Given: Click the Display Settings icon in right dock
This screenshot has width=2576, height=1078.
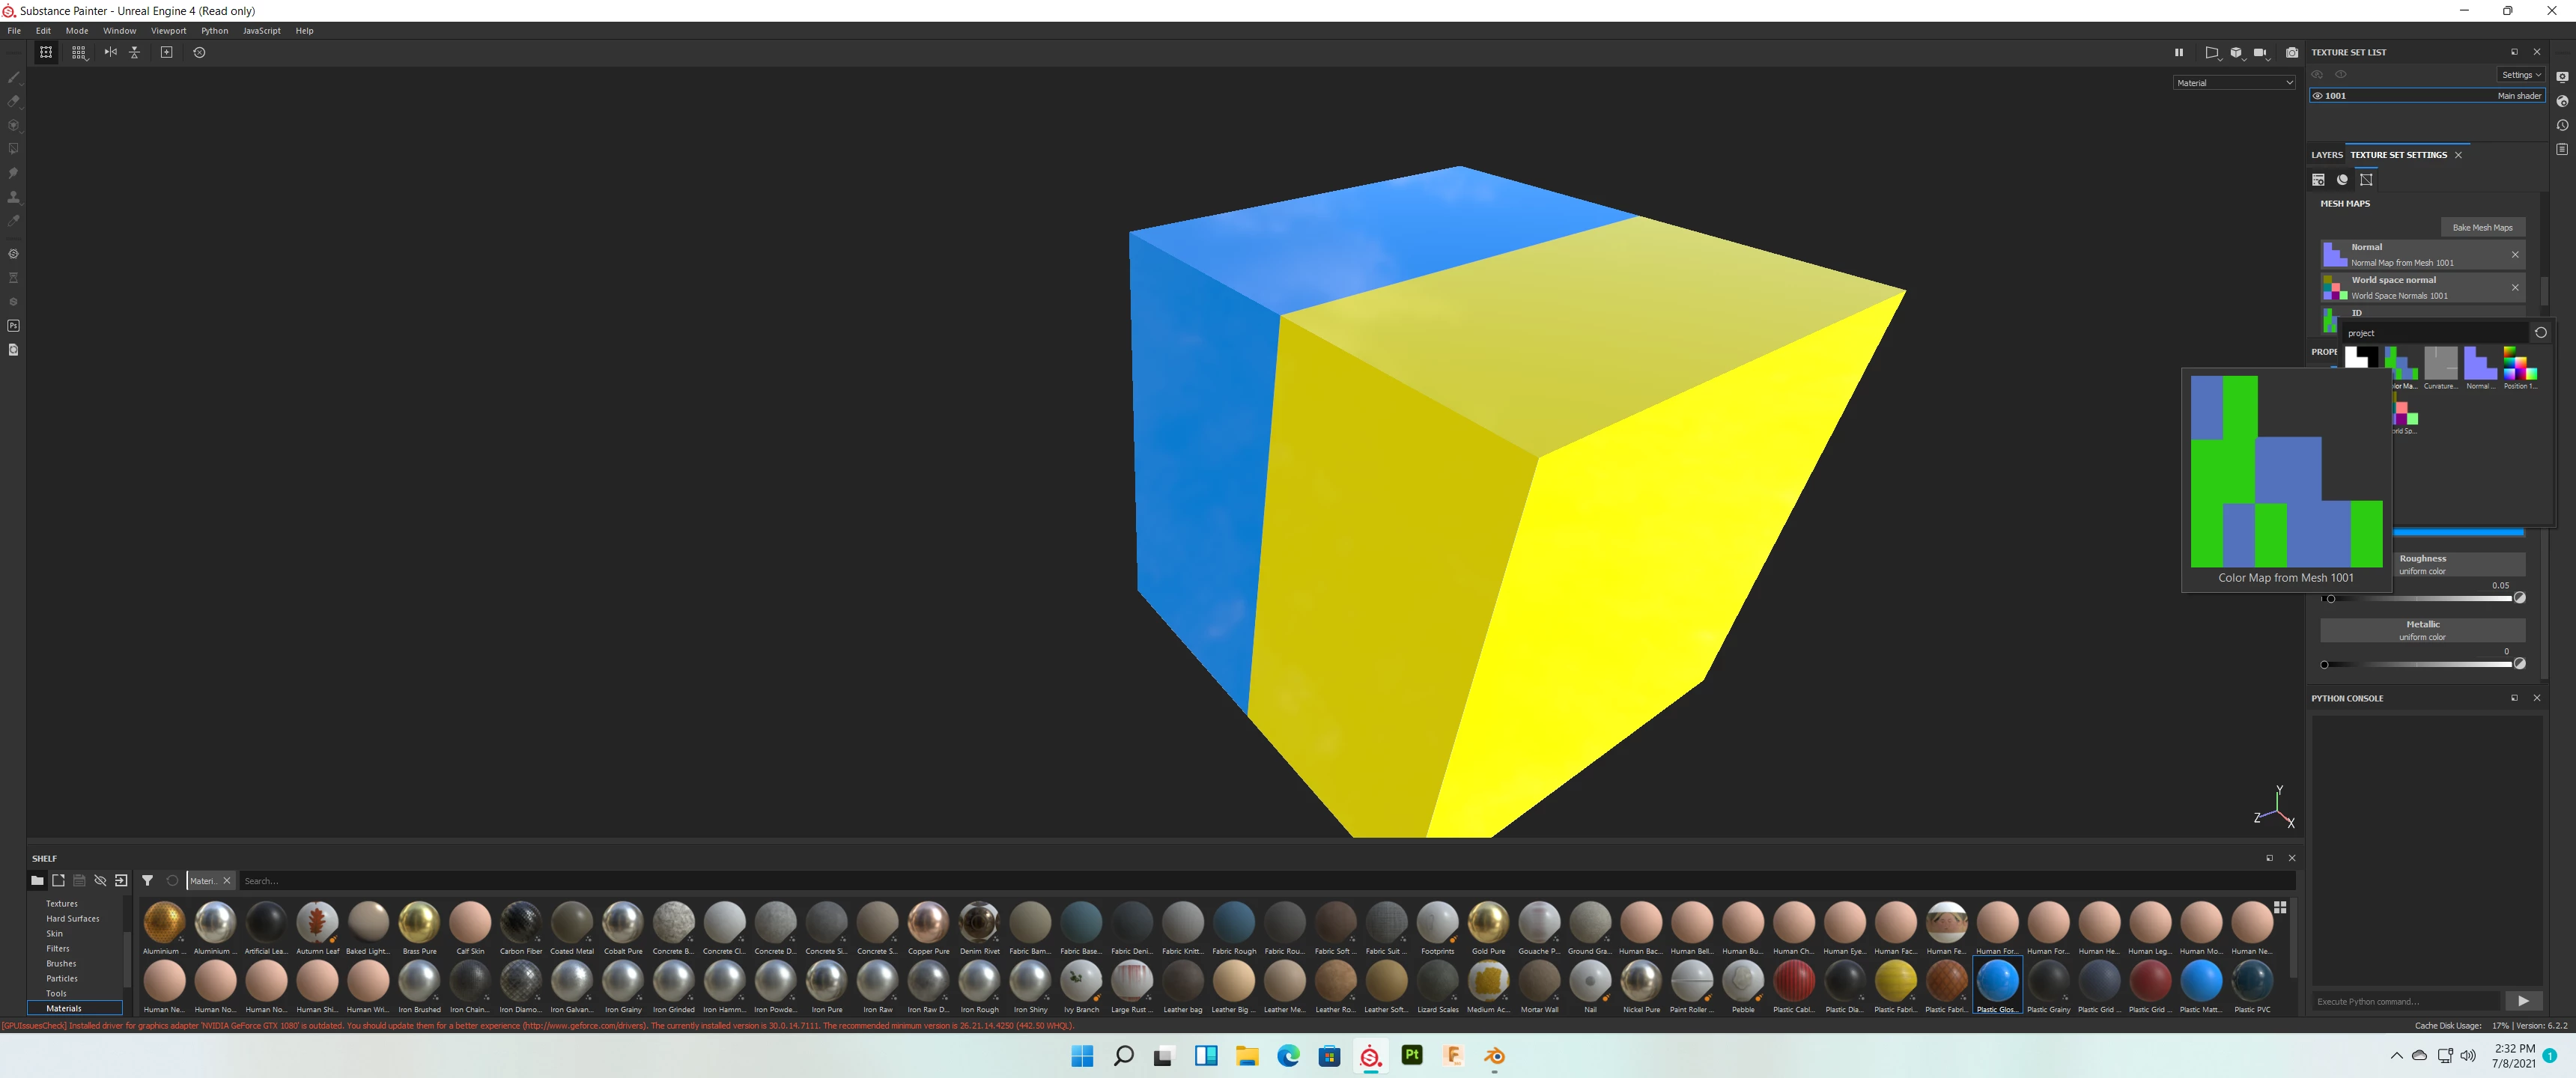Looking at the screenshot, I should pos(2562,77).
